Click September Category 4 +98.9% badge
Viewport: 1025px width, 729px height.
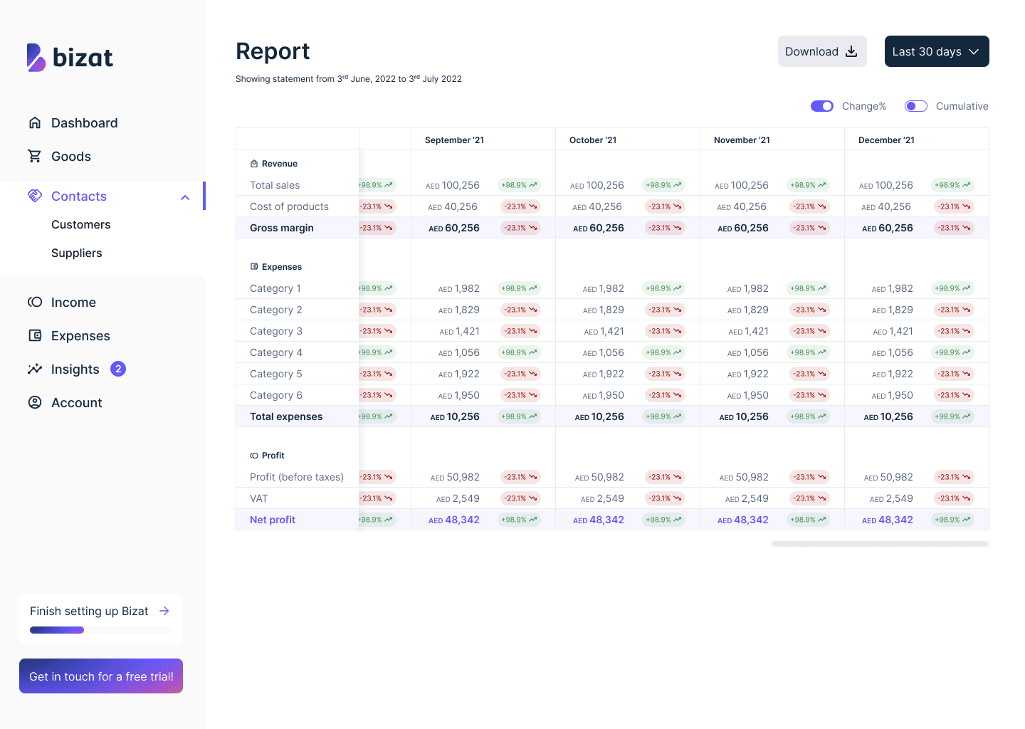click(x=519, y=352)
